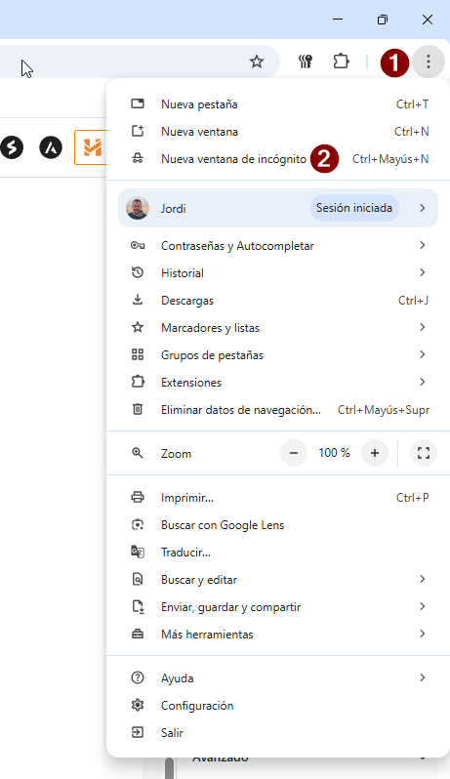
Task: Expand the Más herramientas submenu
Action: click(x=278, y=634)
